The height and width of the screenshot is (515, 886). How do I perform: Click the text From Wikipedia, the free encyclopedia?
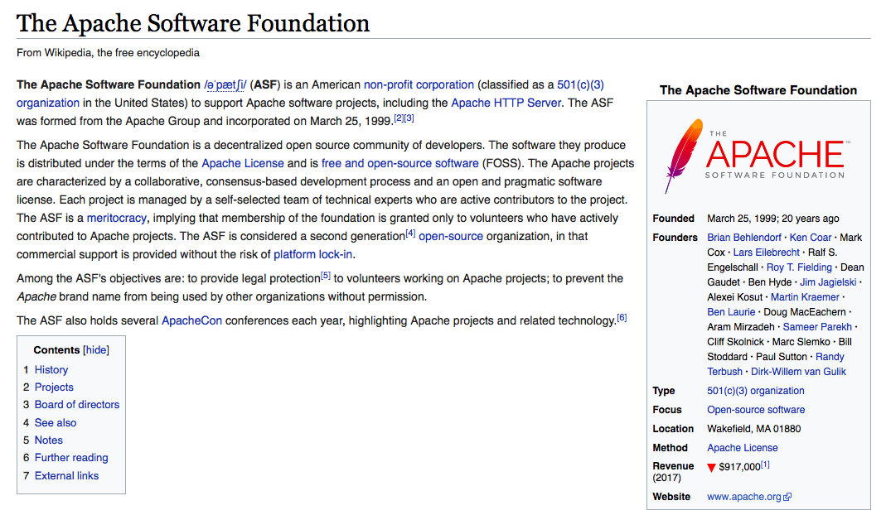[108, 53]
